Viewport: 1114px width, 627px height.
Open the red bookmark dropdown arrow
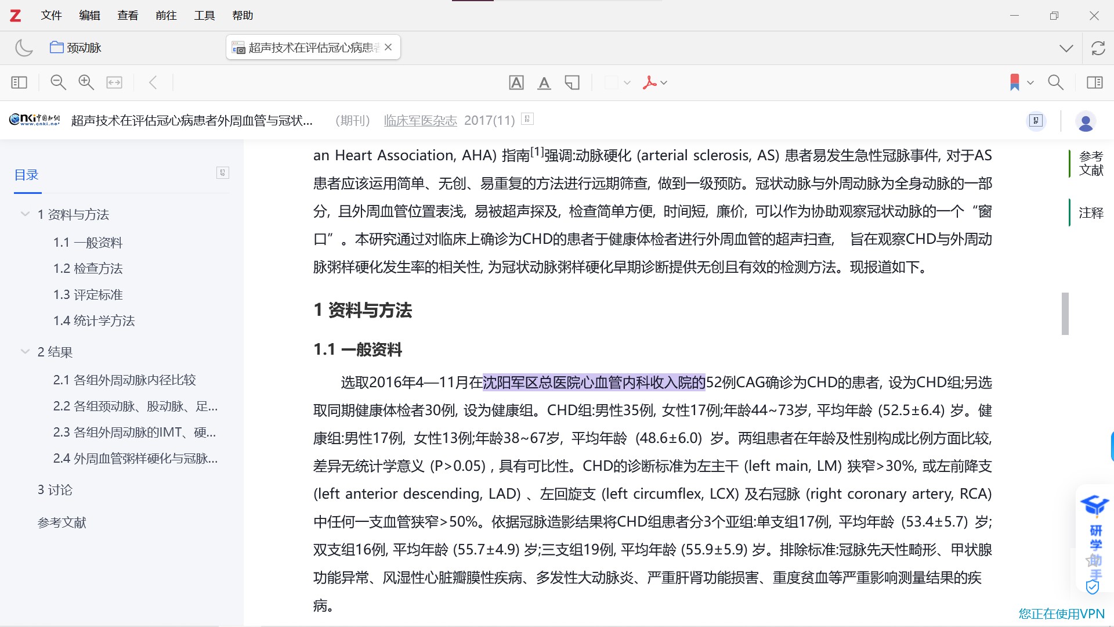coord(1030,82)
